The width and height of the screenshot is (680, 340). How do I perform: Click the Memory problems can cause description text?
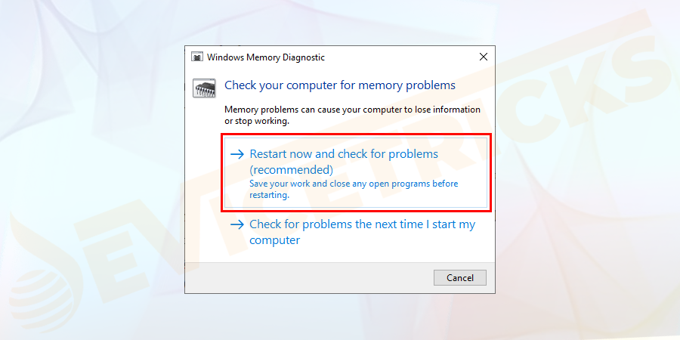pyautogui.click(x=352, y=110)
